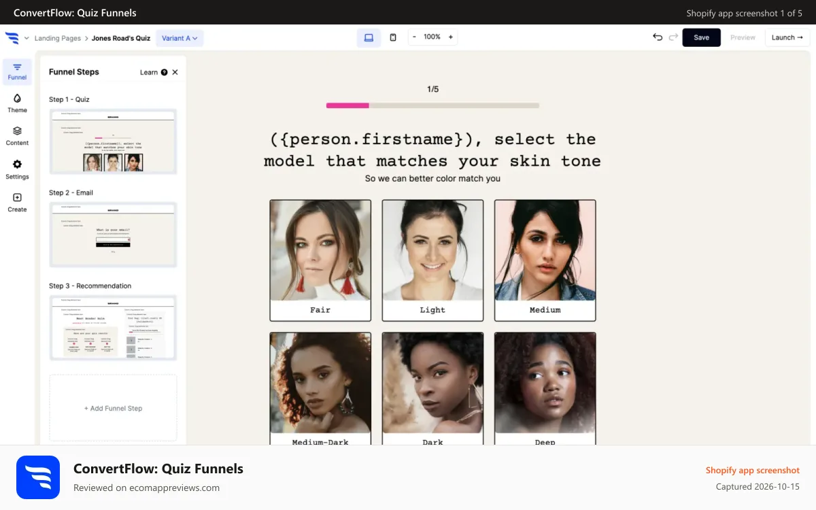Click the Preview button
The image size is (816, 510).
(743, 37)
